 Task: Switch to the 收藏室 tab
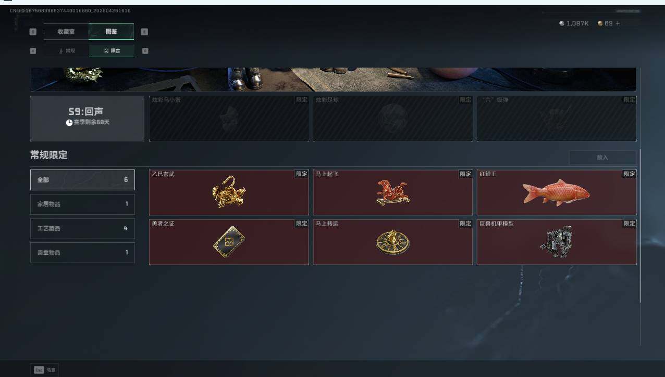point(66,32)
